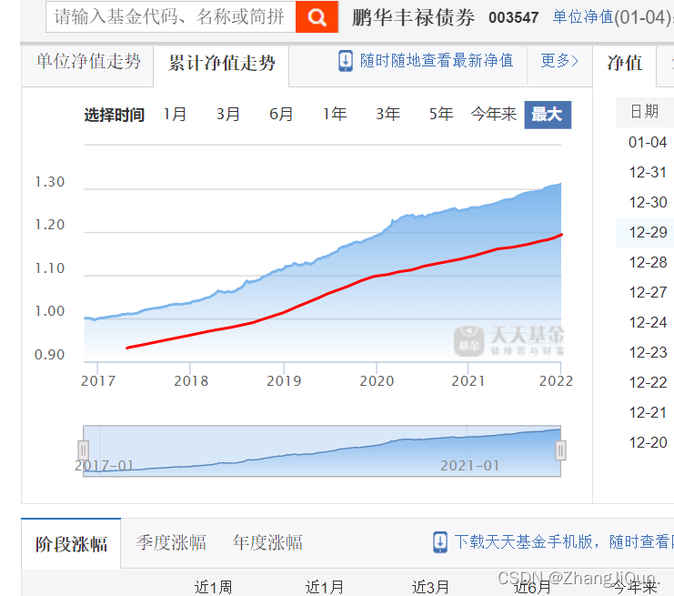The width and height of the screenshot is (674, 596).
Task: Open the 更多 link
Action: [x=559, y=61]
